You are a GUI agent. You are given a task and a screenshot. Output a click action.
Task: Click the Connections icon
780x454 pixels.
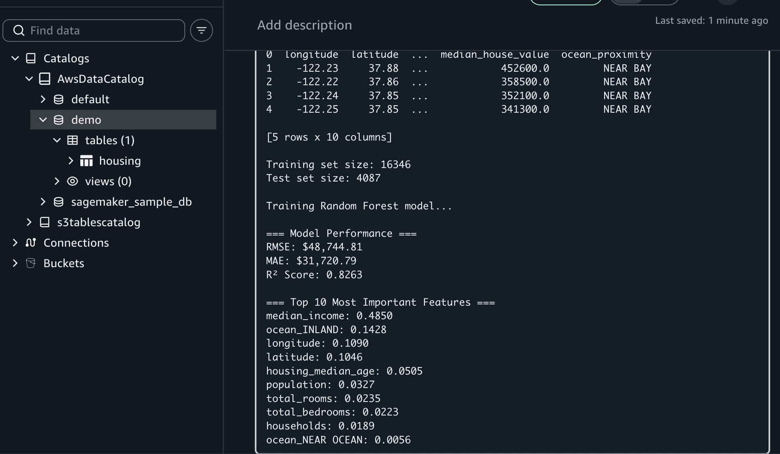(x=31, y=243)
